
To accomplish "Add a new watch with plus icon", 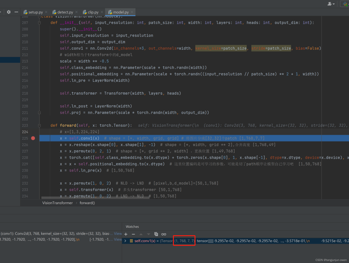I will pyautogui.click(x=126, y=234).
